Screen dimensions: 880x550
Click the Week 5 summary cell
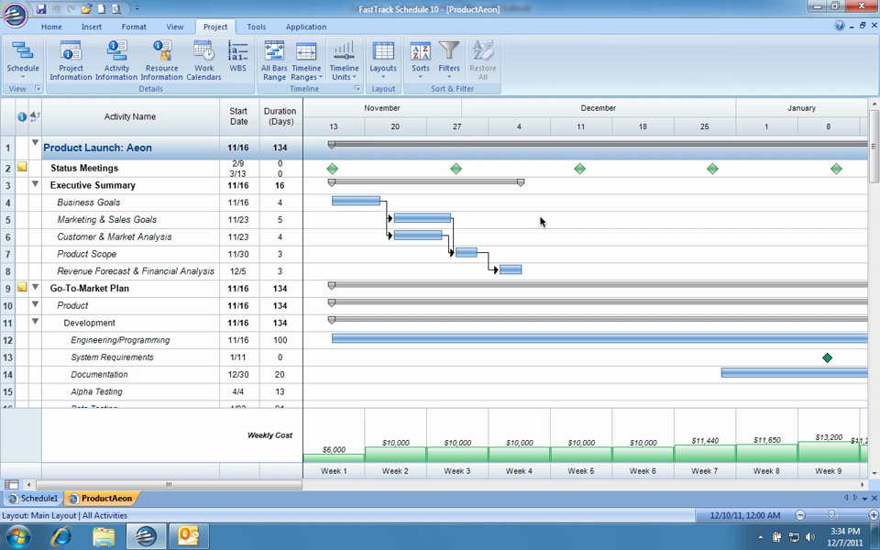click(x=581, y=471)
